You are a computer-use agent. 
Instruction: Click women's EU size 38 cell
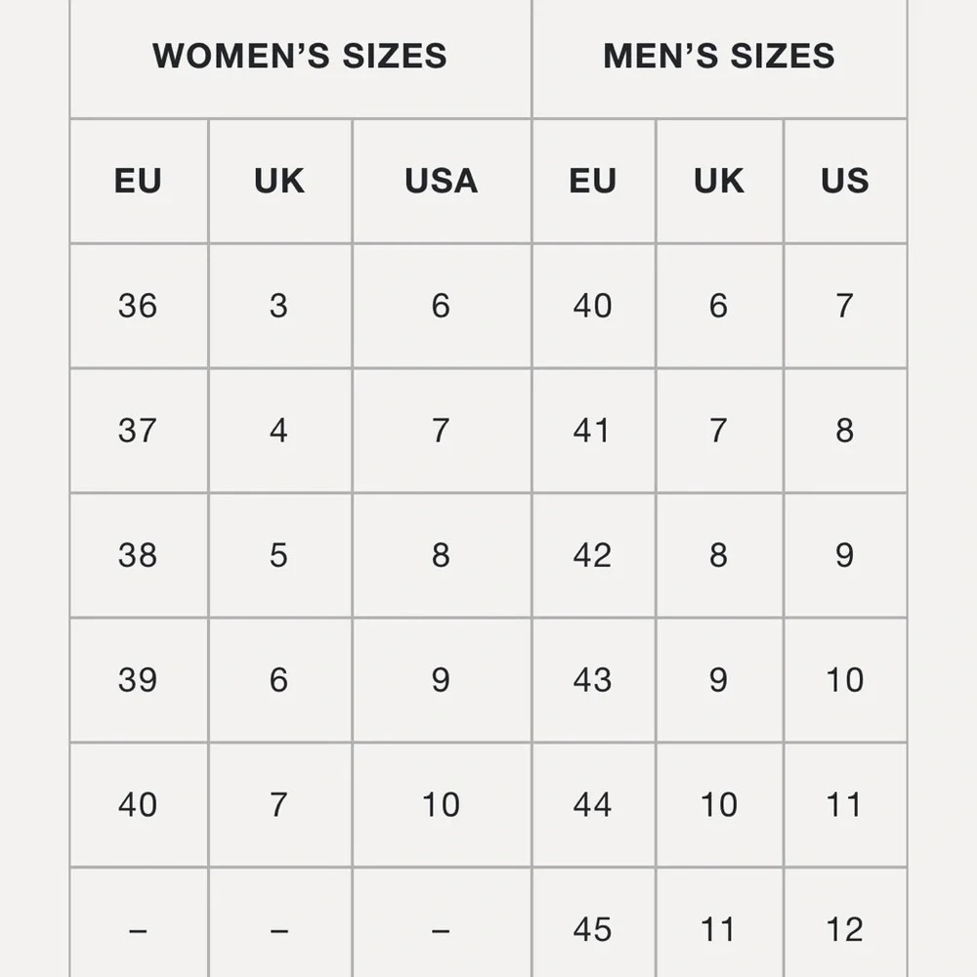138,555
